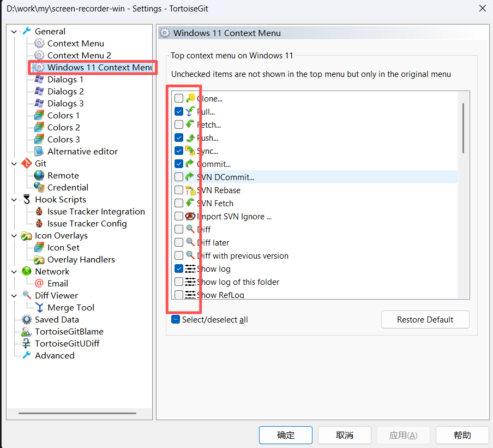Open the Dialogs 2 settings page
The width and height of the screenshot is (493, 448).
point(65,92)
